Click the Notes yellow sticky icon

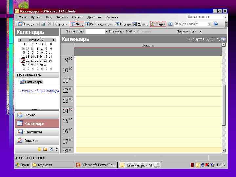pyautogui.click(x=39, y=149)
